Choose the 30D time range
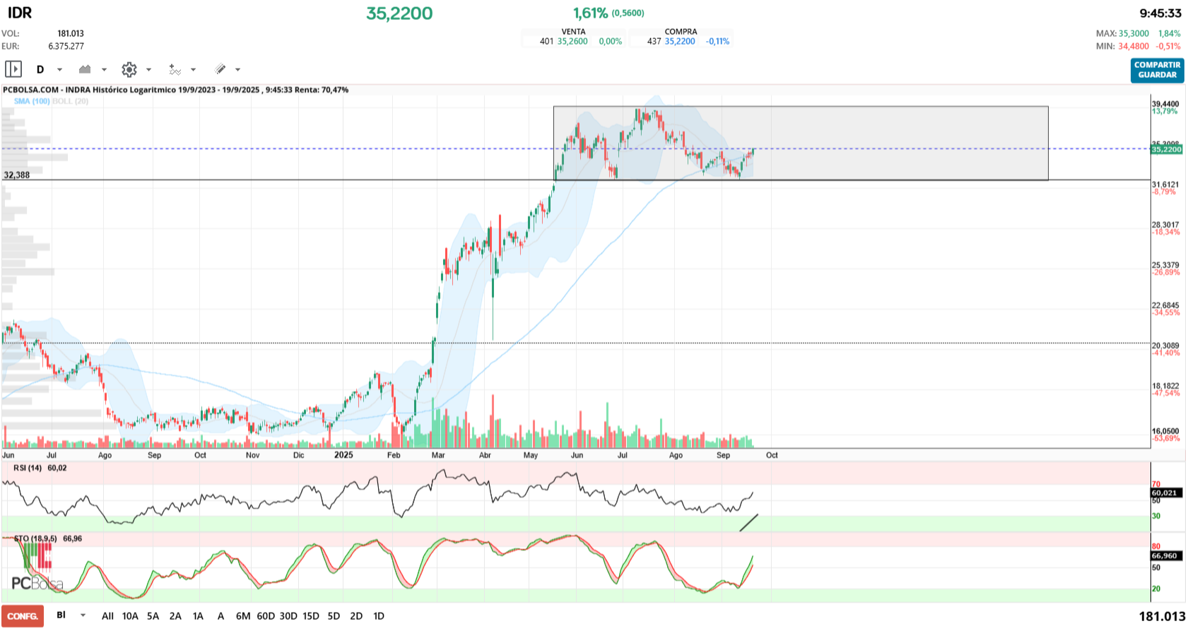The image size is (1195, 631). 288,616
